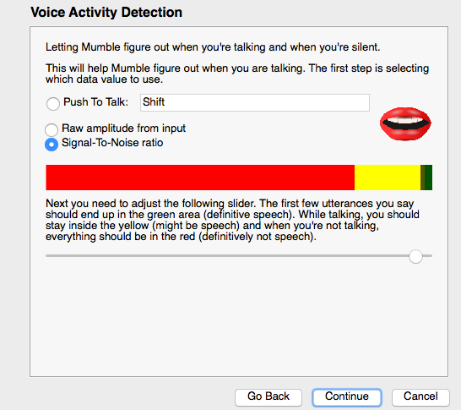This screenshot has height=410, width=461.
Task: Click the red lips talking indicator
Action: (405, 124)
